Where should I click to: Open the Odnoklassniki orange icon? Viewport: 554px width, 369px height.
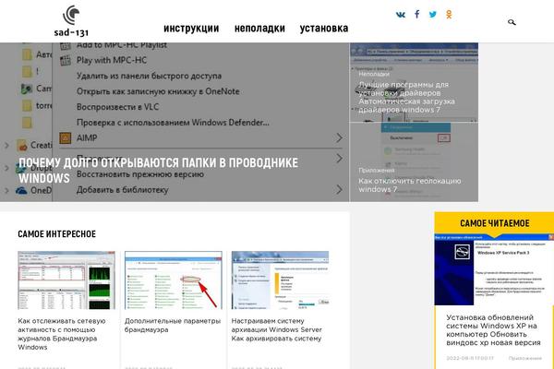449,15
